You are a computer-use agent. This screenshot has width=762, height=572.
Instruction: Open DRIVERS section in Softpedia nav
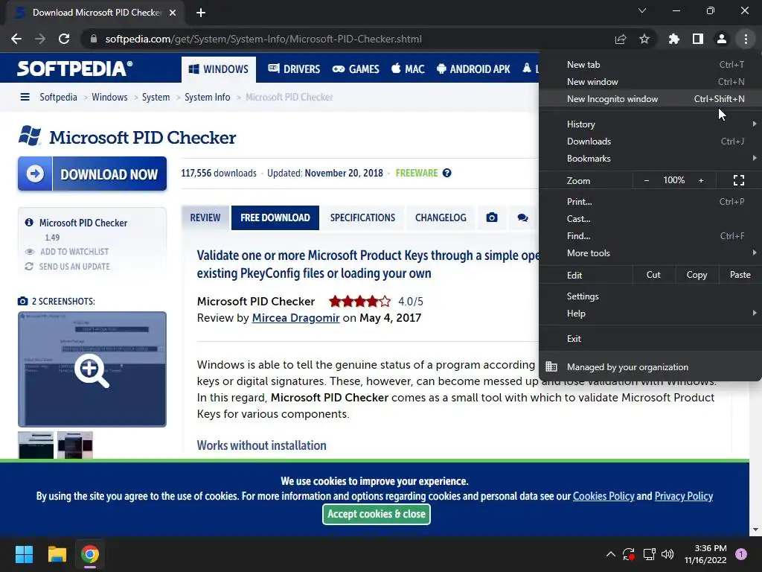tap(294, 69)
